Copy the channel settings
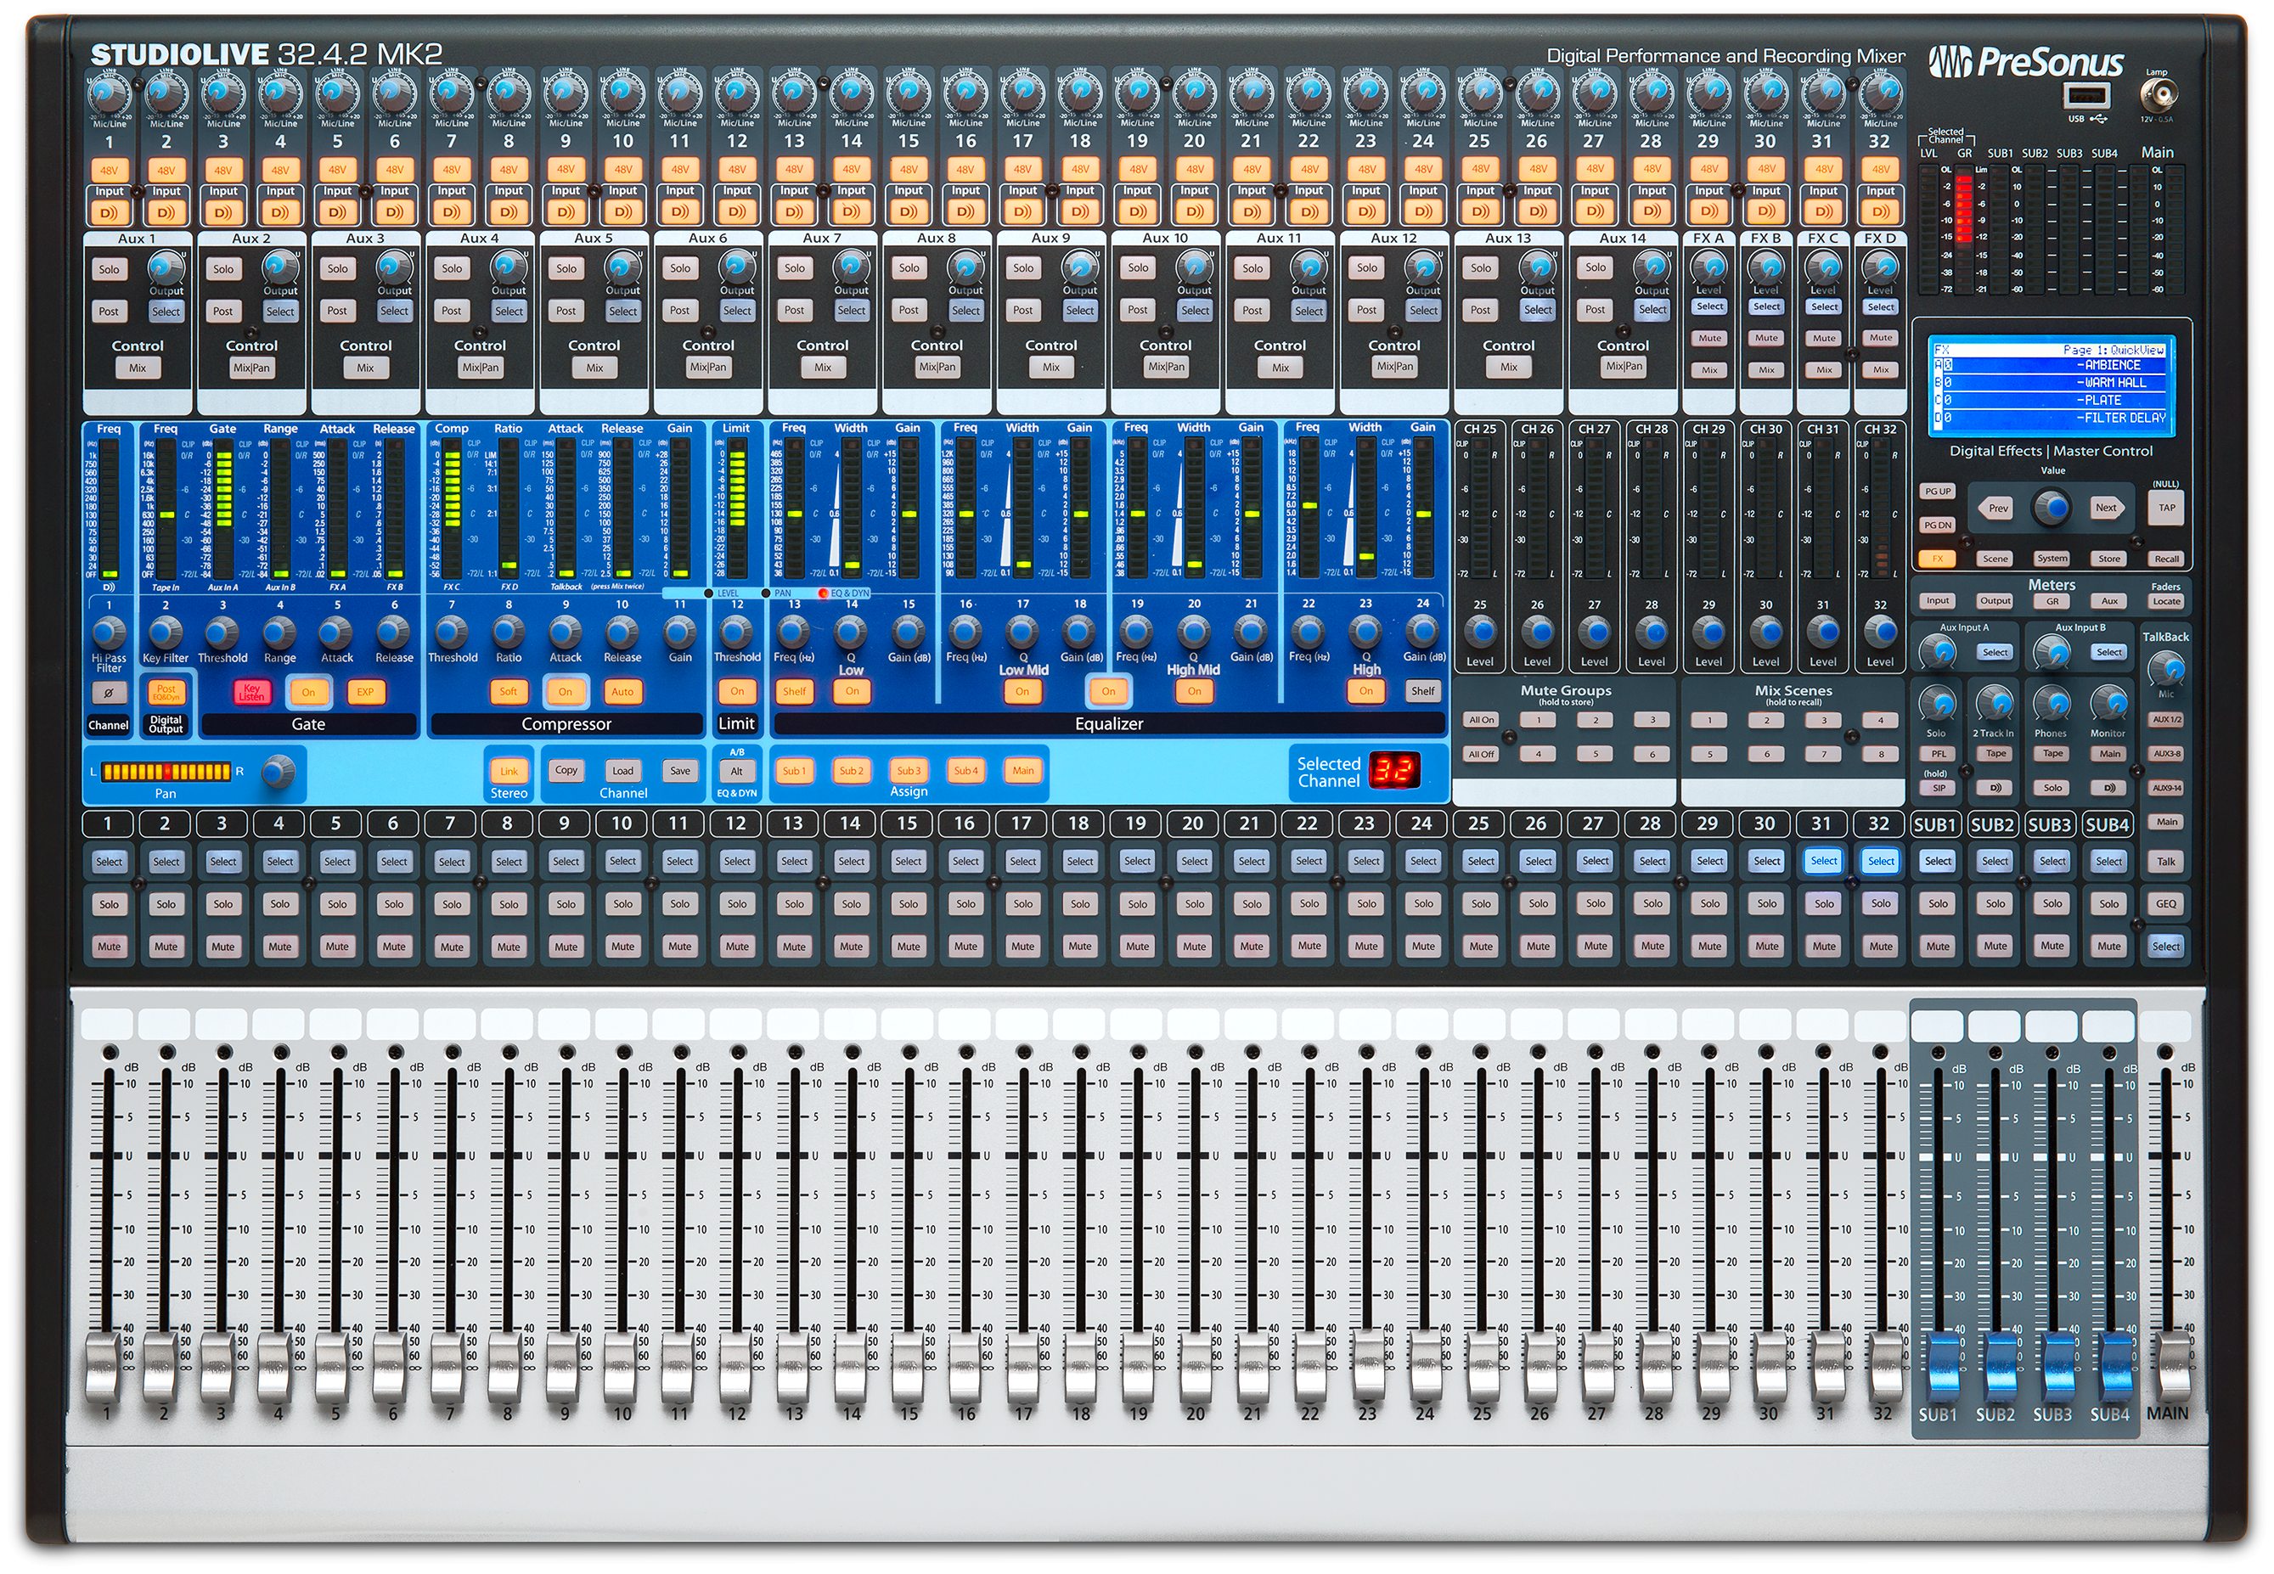Viewport: 2274px width, 1574px height. (x=565, y=770)
